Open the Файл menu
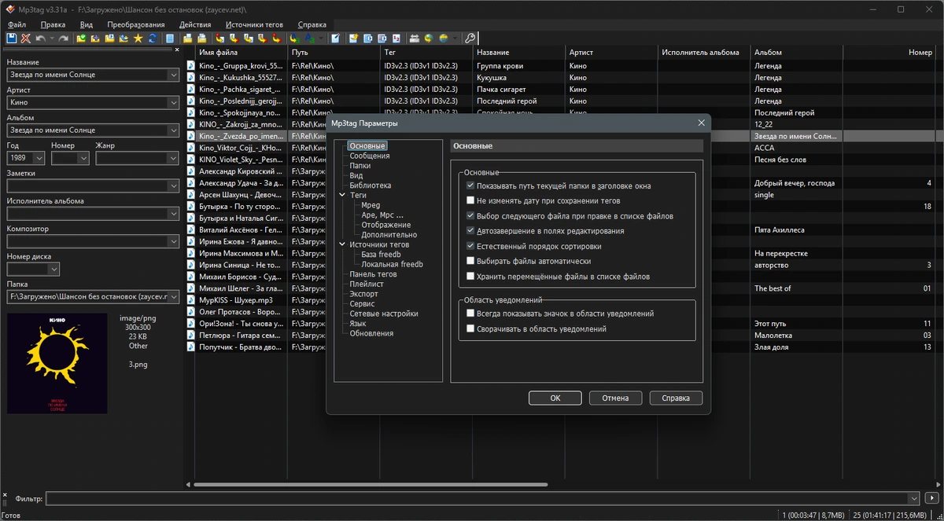 coord(17,24)
